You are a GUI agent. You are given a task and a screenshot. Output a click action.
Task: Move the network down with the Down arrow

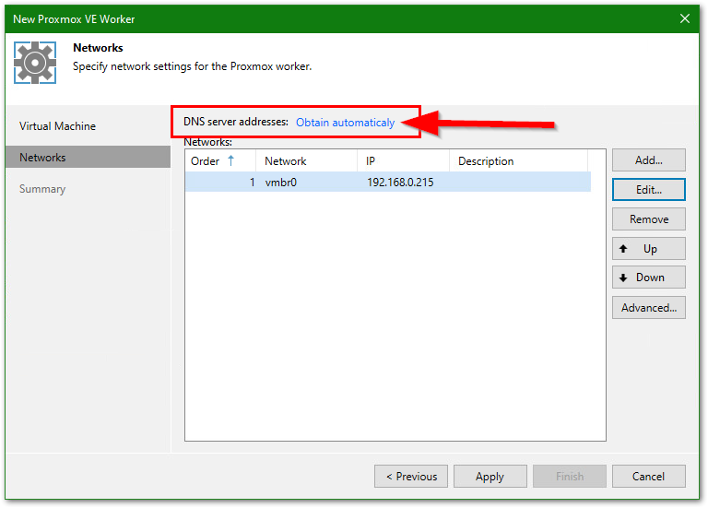click(x=648, y=278)
